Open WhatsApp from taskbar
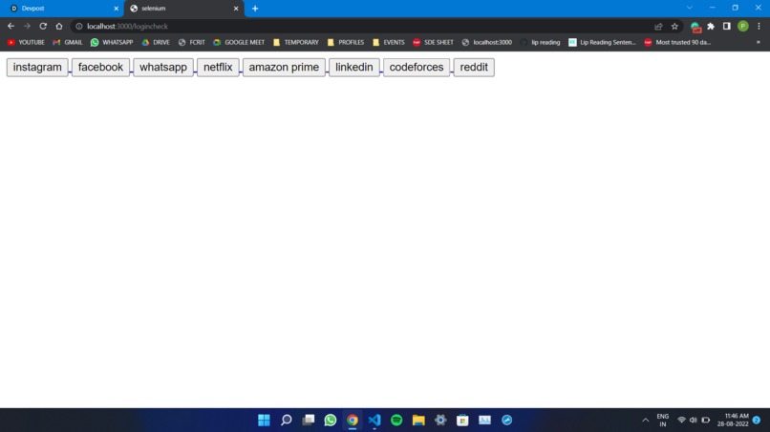 click(331, 421)
